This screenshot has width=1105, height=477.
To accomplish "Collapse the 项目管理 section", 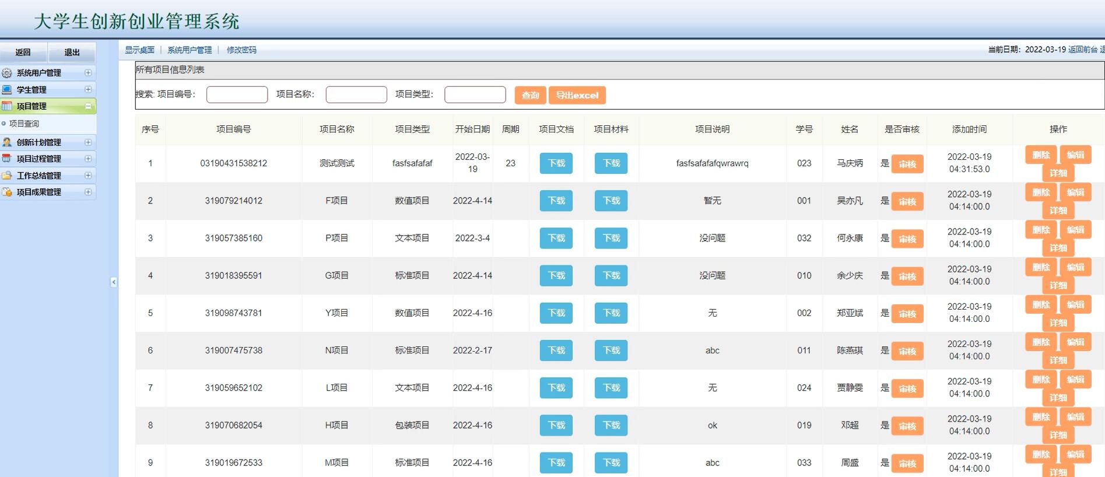I will tap(88, 106).
